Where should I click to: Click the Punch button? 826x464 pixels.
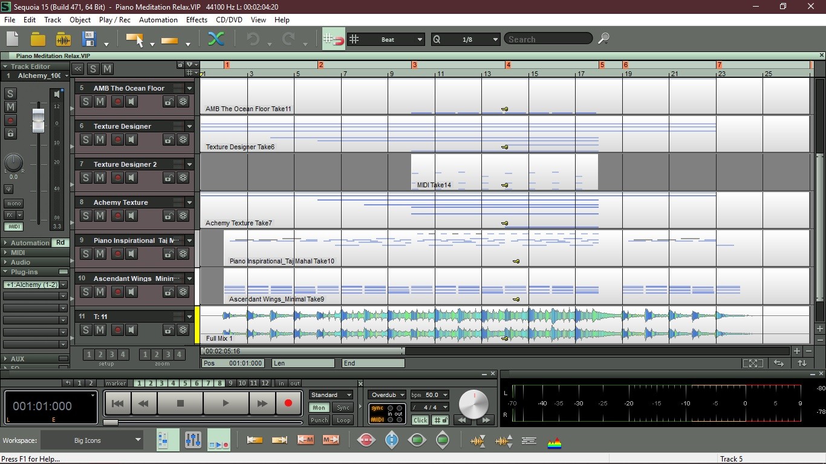319,420
